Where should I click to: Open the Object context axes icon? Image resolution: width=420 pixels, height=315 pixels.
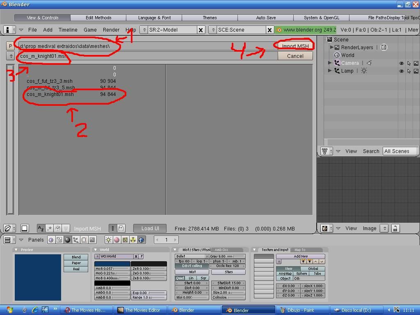pyautogui.click(x=76, y=240)
